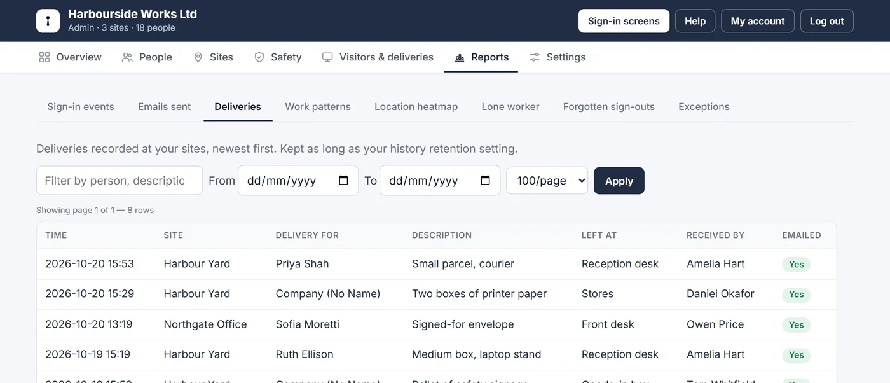Click the Apply filter button
The height and width of the screenshot is (383, 890).
tap(619, 181)
